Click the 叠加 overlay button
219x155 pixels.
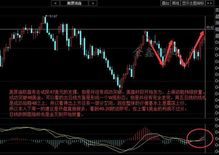[165, 3]
